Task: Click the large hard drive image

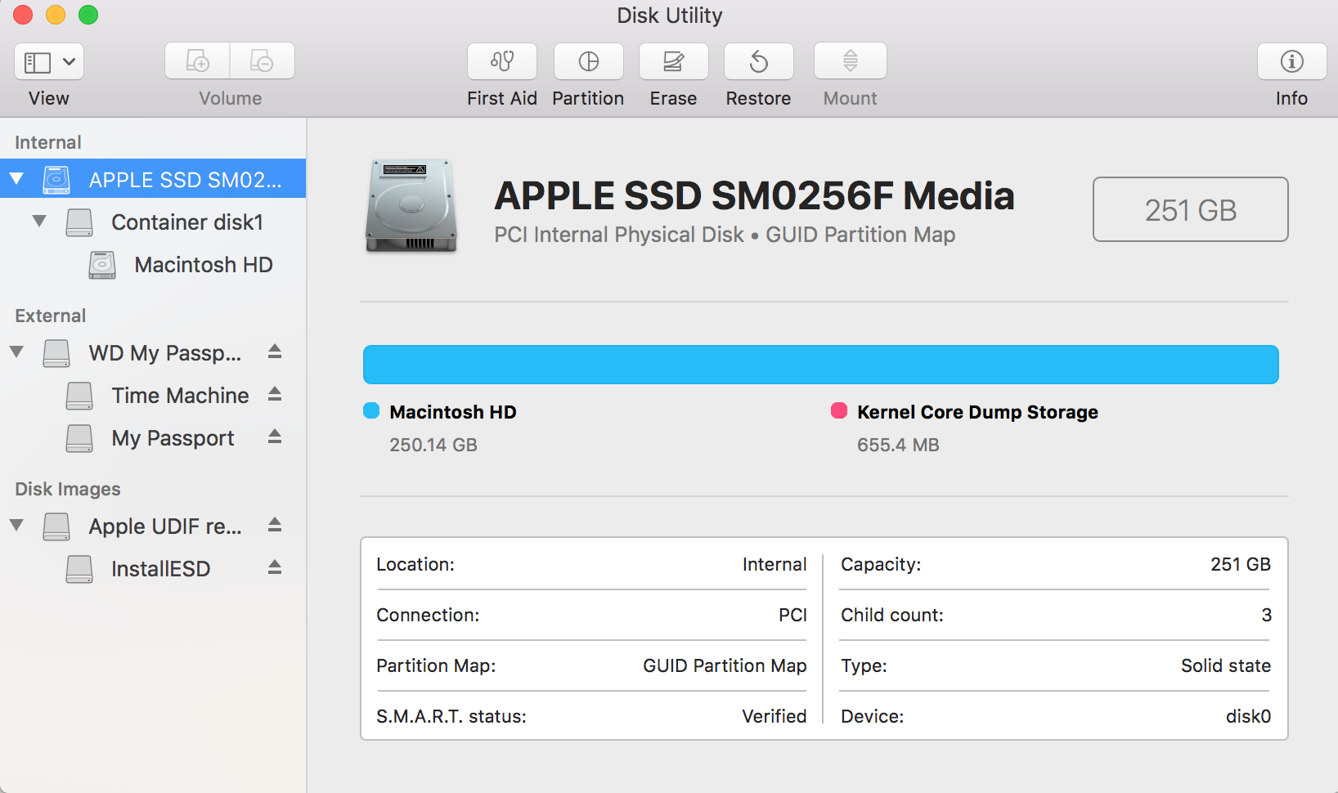Action: click(411, 206)
